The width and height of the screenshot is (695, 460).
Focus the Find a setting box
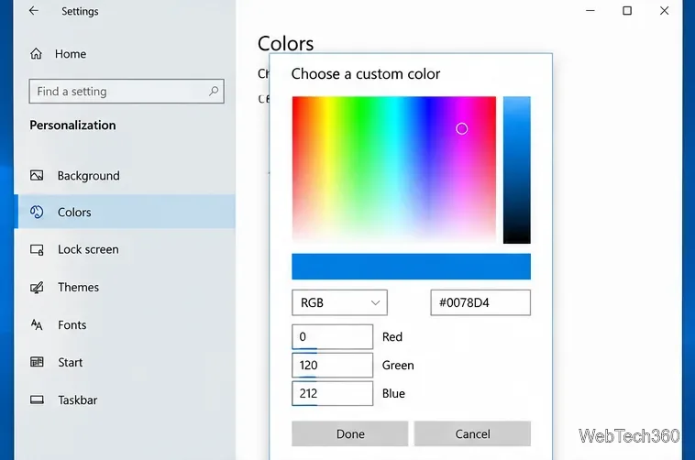(127, 92)
